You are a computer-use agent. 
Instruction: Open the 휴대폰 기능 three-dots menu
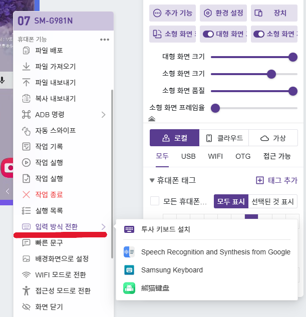point(104,39)
